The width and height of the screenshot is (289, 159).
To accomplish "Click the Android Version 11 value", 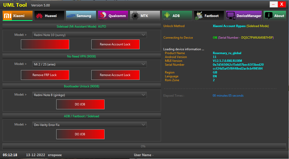I will pyautogui.click(x=214, y=57).
